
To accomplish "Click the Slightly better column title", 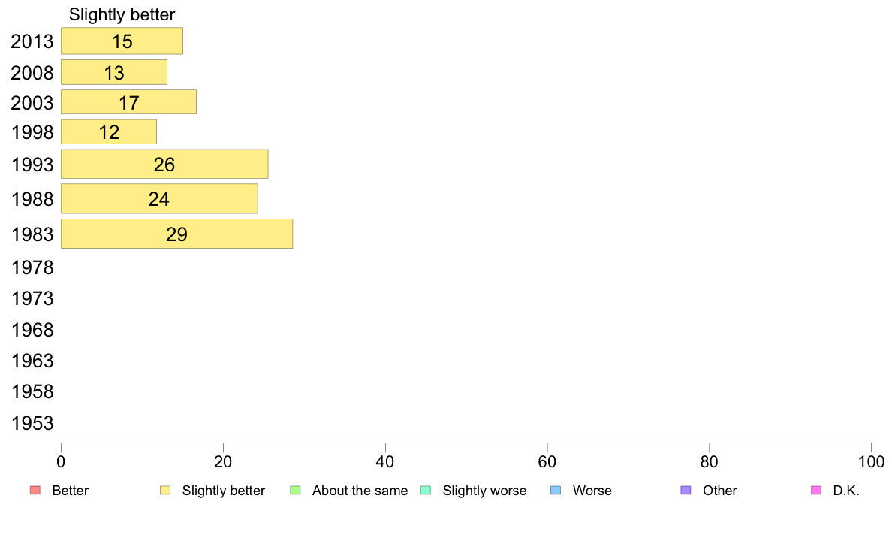I will tap(122, 14).
